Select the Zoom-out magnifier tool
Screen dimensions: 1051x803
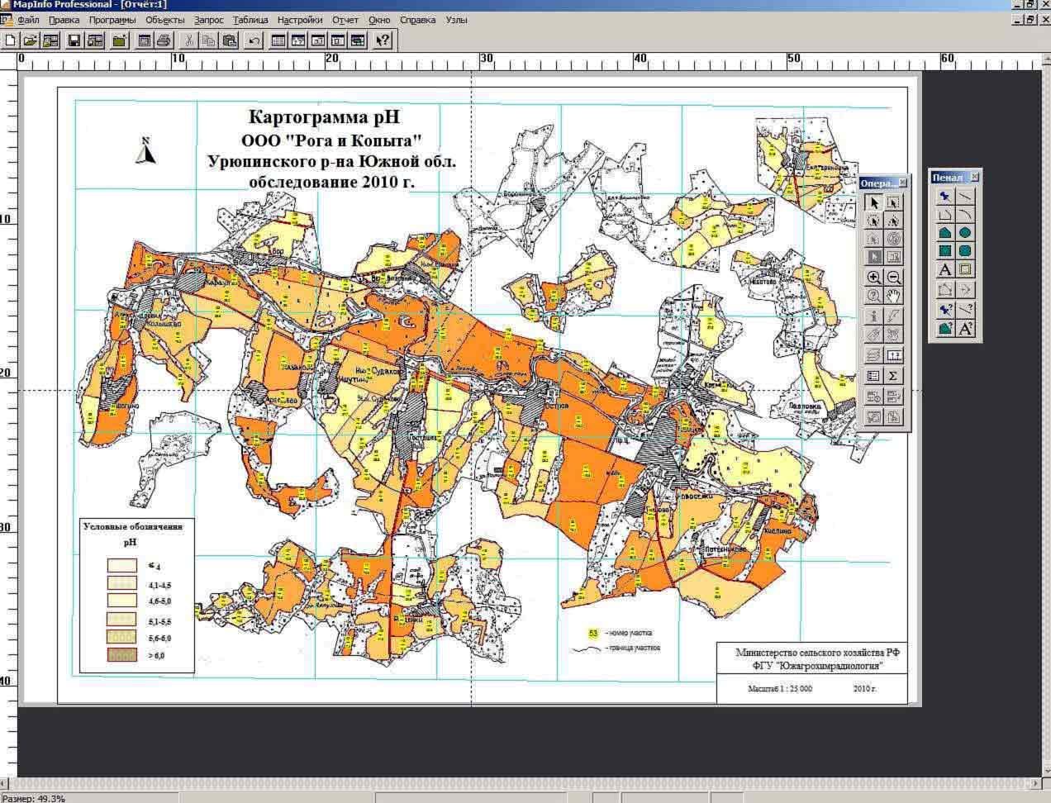click(893, 278)
